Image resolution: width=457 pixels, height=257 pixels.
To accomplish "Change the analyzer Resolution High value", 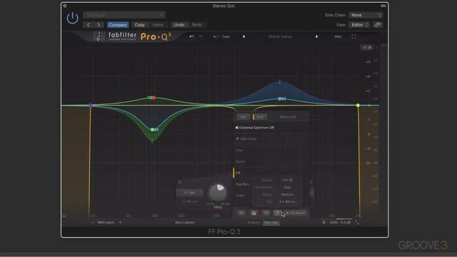I will click(x=287, y=187).
